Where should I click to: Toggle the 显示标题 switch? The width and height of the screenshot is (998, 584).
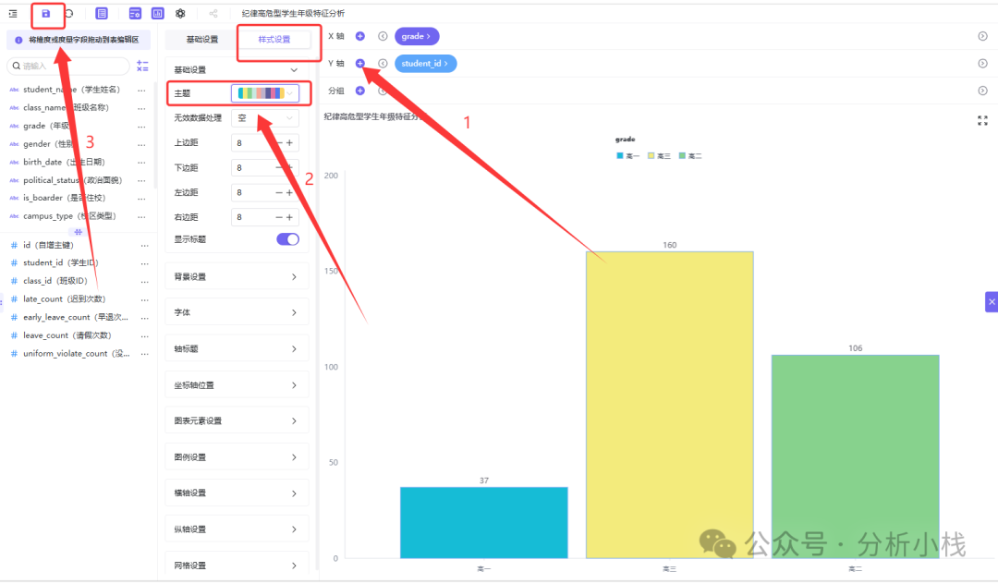pos(287,239)
